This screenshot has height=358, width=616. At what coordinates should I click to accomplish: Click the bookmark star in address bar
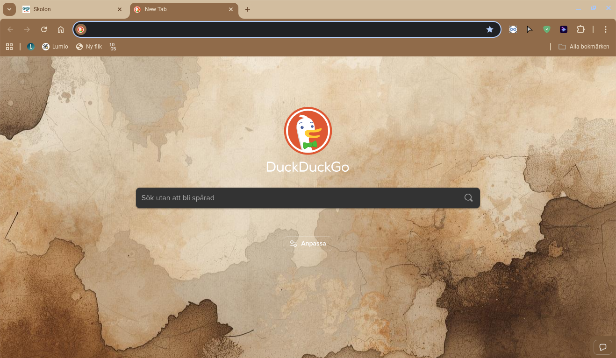pos(489,29)
